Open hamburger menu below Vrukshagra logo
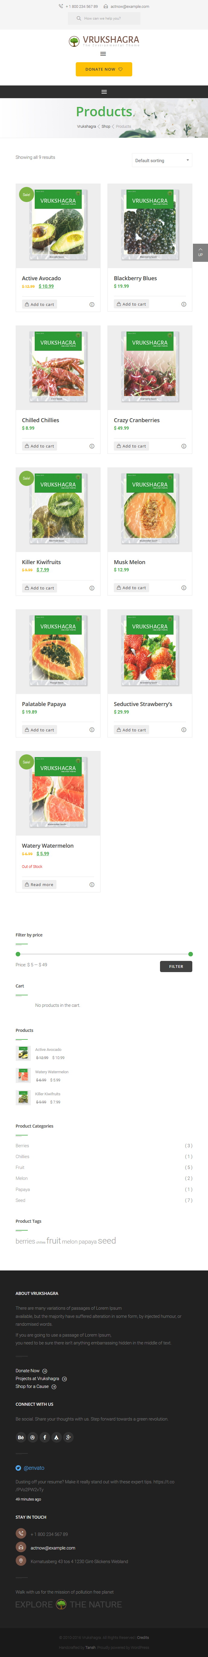Image resolution: width=208 pixels, height=1657 pixels. point(103,54)
